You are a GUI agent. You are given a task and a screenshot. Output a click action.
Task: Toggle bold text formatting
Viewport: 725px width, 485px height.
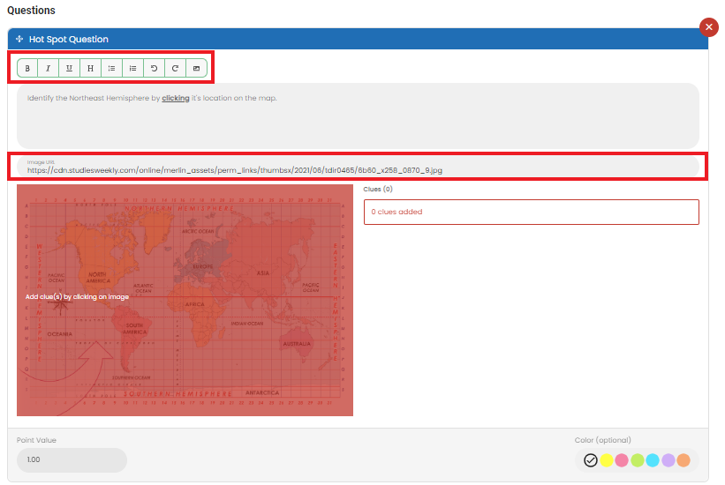click(x=27, y=69)
